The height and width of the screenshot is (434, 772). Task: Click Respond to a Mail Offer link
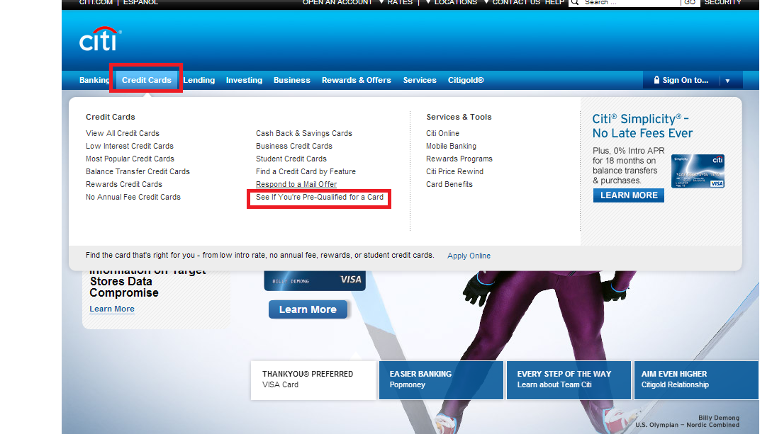pos(296,184)
